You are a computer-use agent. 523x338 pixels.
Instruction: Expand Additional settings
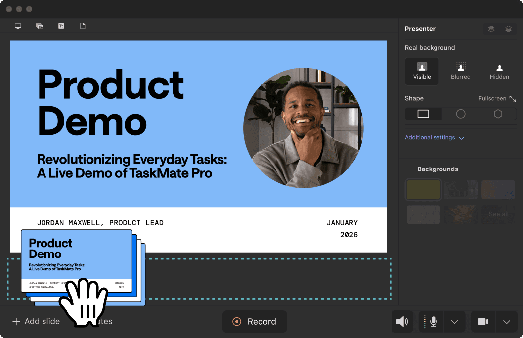[435, 137]
